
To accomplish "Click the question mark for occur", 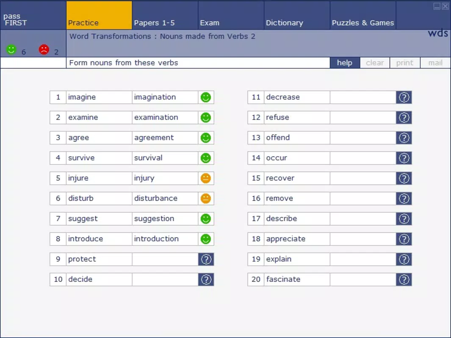I will (404, 158).
